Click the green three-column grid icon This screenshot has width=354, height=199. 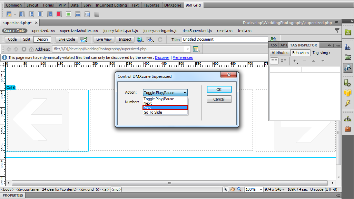[68, 14]
